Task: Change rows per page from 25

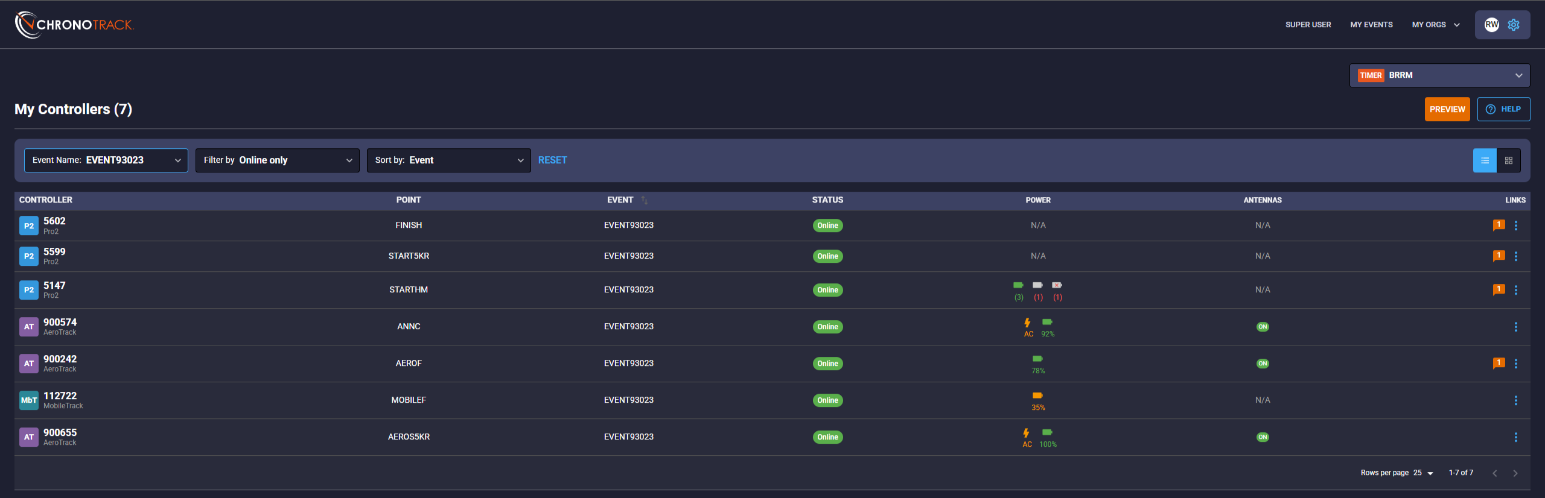Action: 1423,473
